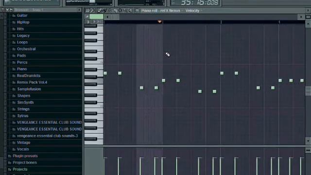
Task: Open the Remix Pack Vol.4 folder
Action: coord(32,82)
